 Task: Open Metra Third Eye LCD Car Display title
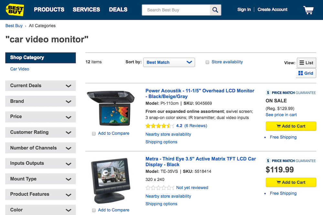201,161
